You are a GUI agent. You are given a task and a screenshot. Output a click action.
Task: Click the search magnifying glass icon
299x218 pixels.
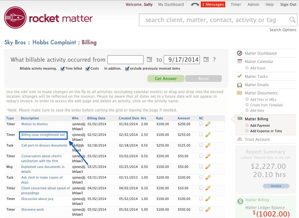click(293, 20)
